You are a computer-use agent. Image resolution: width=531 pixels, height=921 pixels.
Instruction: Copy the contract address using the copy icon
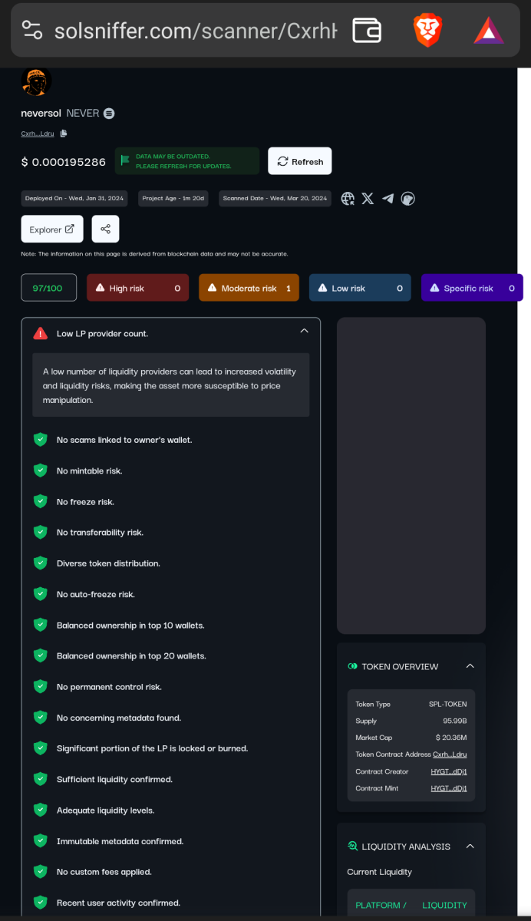(63, 133)
